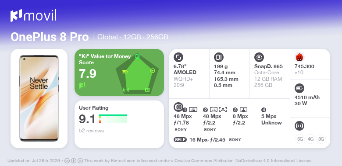This screenshot has width=342, height=166.
Task: Click the processor chip icon
Action: (259, 57)
